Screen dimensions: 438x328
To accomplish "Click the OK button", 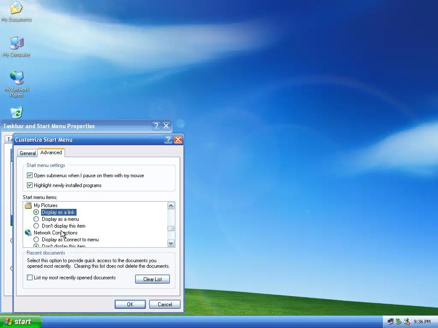I will 130,304.
